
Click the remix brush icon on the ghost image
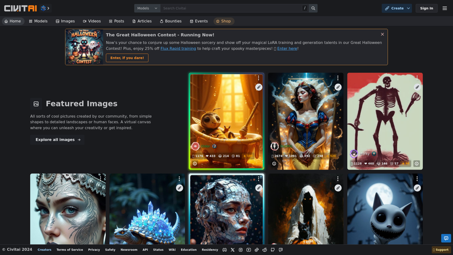point(338,188)
